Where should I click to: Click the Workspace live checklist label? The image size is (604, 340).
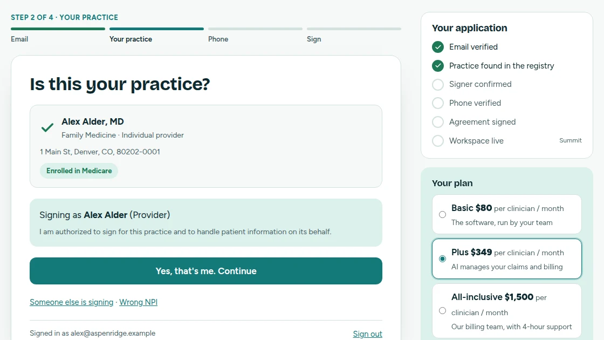pyautogui.click(x=476, y=141)
